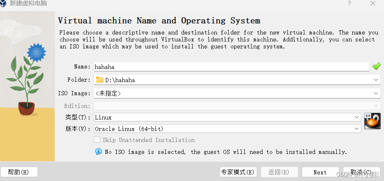Open the ISO Image dropdown
The height and width of the screenshot is (181, 384).
pos(237,93)
